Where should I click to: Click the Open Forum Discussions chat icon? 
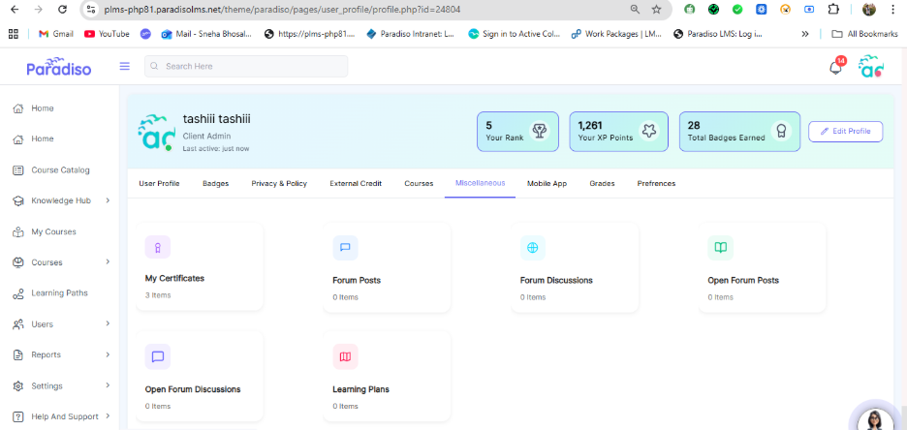[x=158, y=356]
